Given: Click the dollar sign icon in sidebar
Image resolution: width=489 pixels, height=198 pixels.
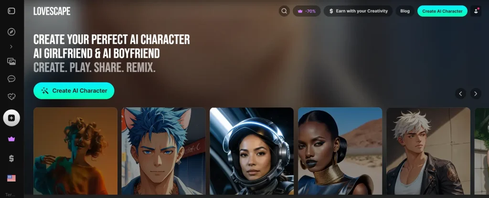Looking at the screenshot, I should pyautogui.click(x=11, y=158).
